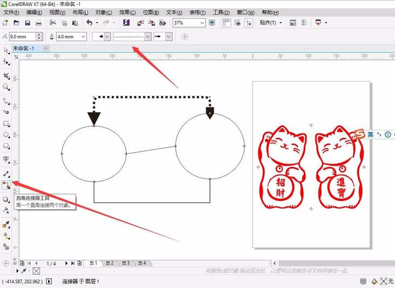Viewport: 395px width, 288px height.
Task: Select the Shape edit tool
Action: tap(6, 62)
